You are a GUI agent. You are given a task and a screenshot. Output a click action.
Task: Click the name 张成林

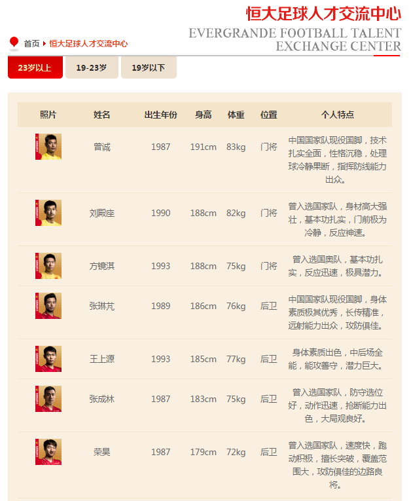(102, 399)
